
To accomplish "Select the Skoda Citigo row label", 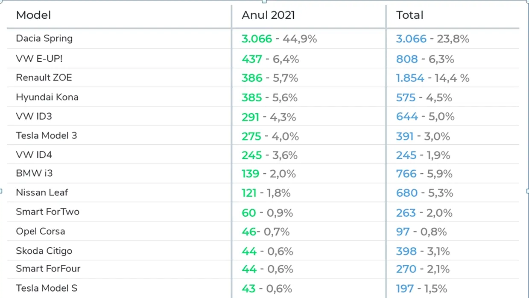I will (x=44, y=251).
